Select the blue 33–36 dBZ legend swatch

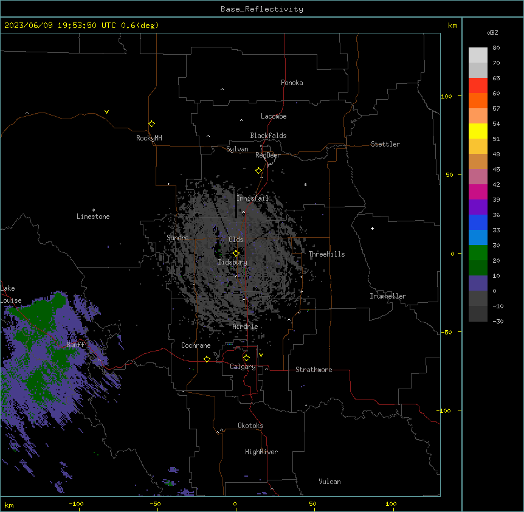[478, 222]
